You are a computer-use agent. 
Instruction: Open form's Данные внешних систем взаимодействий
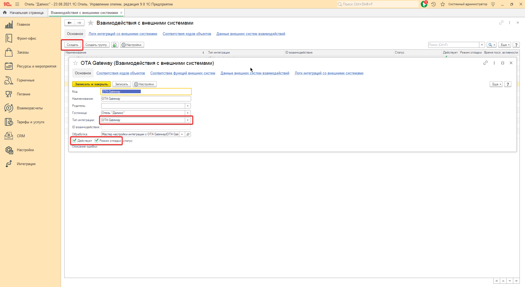[255, 73]
